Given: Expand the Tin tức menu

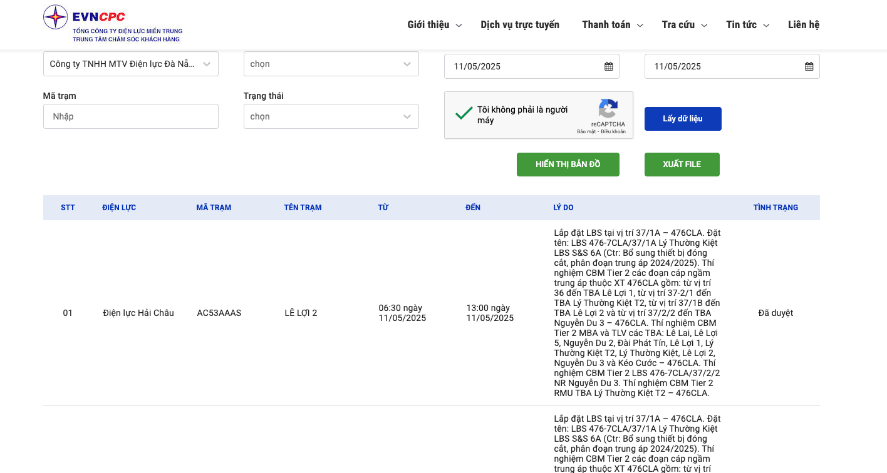Looking at the screenshot, I should click(747, 25).
